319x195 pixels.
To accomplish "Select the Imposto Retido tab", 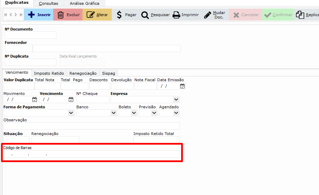I will (x=49, y=73).
